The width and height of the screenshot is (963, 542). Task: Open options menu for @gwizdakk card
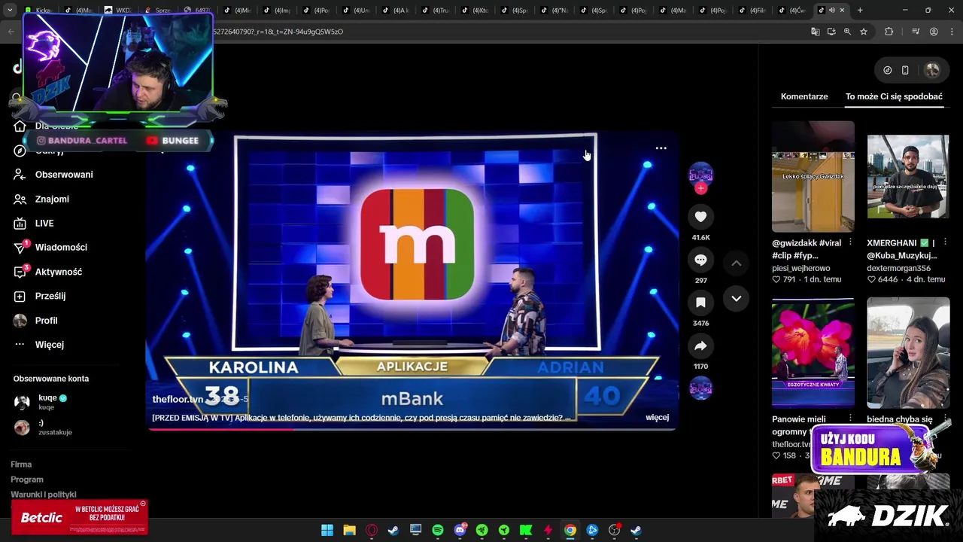[x=850, y=242]
